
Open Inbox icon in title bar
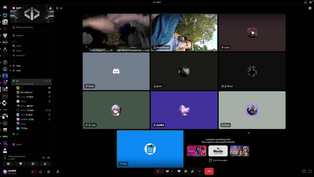tap(306, 2)
